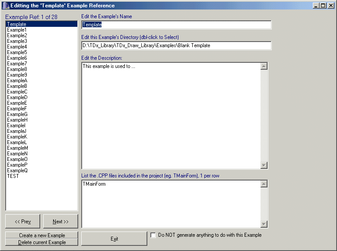Click TMainForm in the CPP files box
Screen dimensions: 337x251
pyautogui.click(x=94, y=184)
